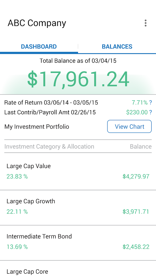This screenshot has height=278, width=156.
Task: Open the Large Cap Growth row
Action: 78,208
